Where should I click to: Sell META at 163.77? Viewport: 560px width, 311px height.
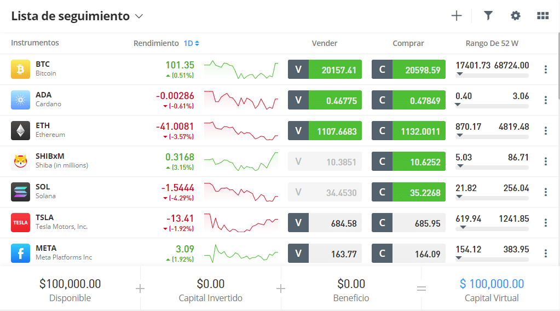pyautogui.click(x=325, y=254)
